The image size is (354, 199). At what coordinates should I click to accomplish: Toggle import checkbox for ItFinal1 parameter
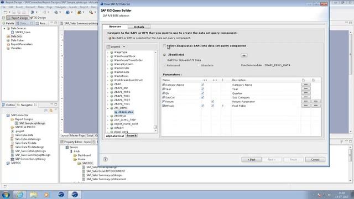(202, 106)
